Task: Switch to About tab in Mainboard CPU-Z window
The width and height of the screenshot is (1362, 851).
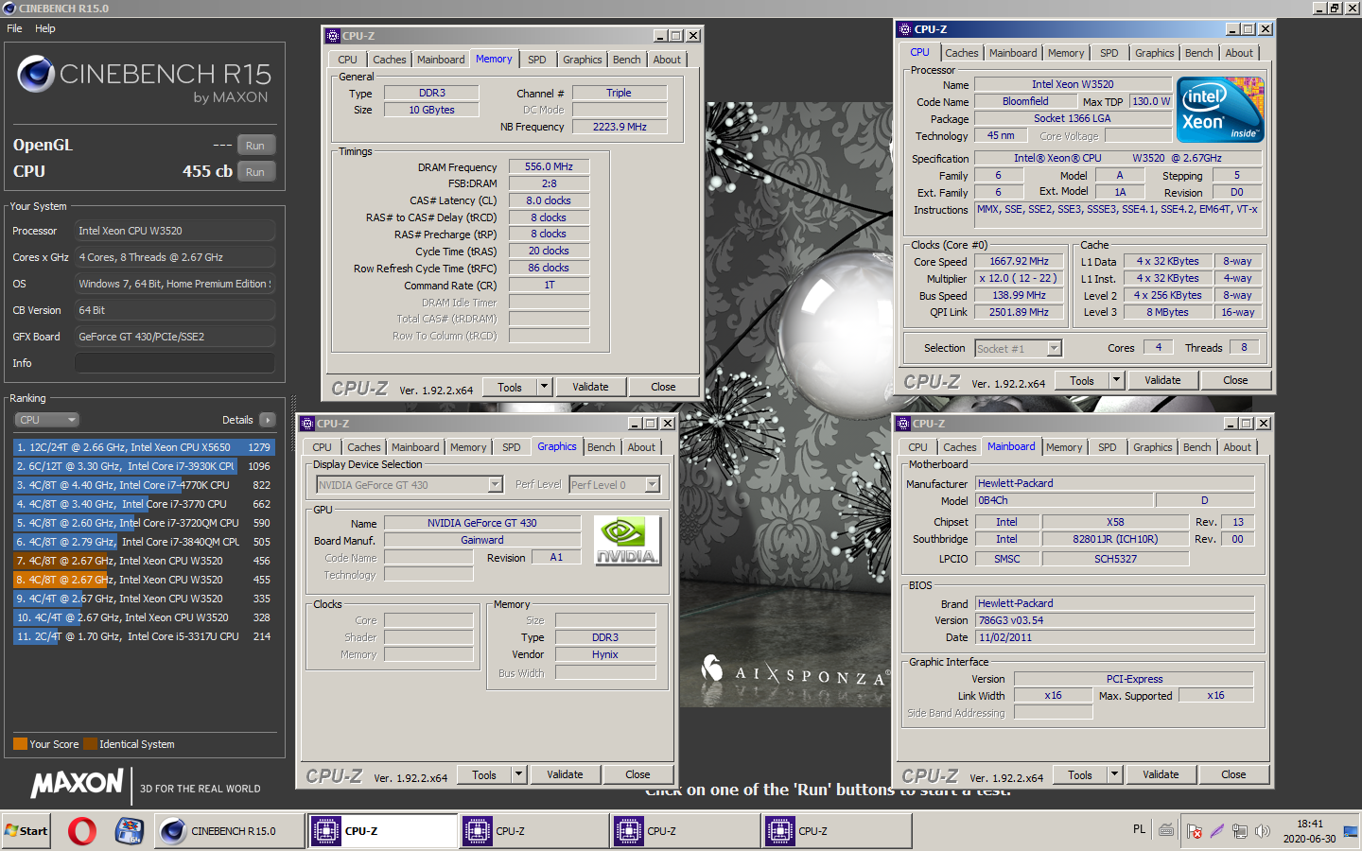Action: [1237, 447]
